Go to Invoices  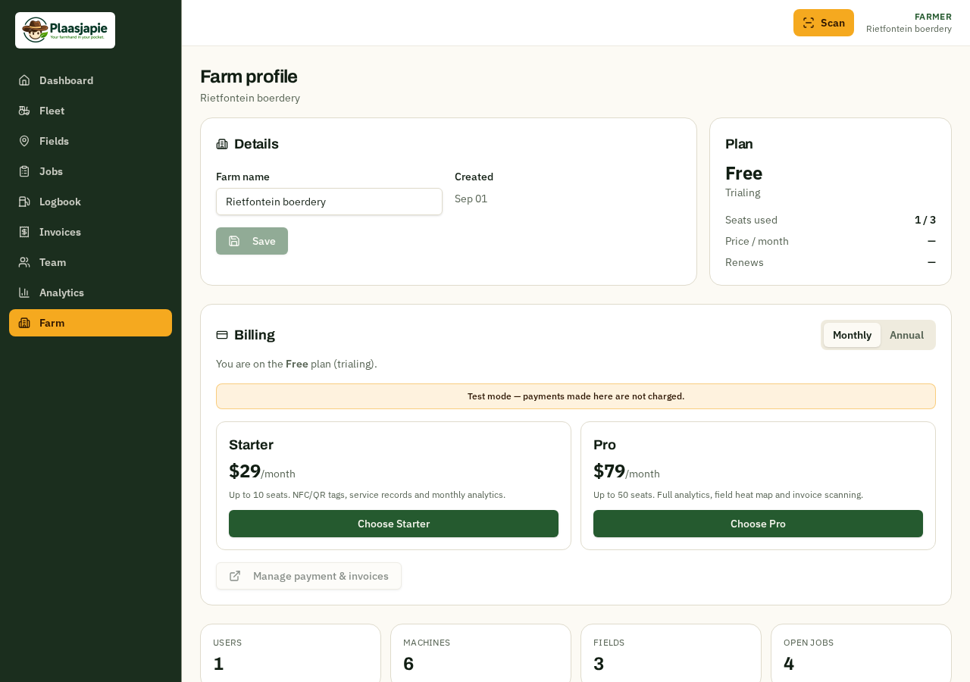click(90, 232)
